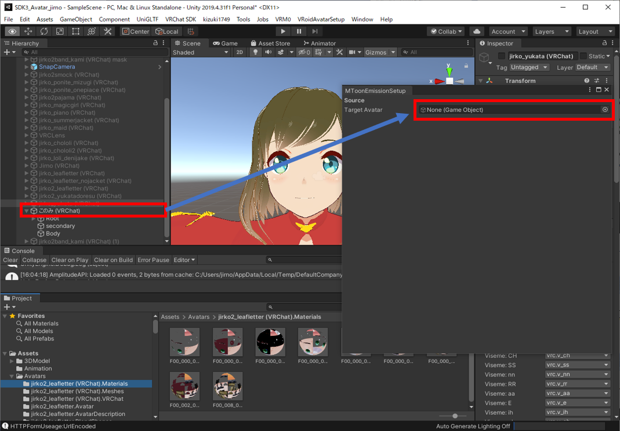Screen dimensions: 620x431
Task: Open Viseme SS vrc.v_ss dropdown
Action: click(577, 365)
